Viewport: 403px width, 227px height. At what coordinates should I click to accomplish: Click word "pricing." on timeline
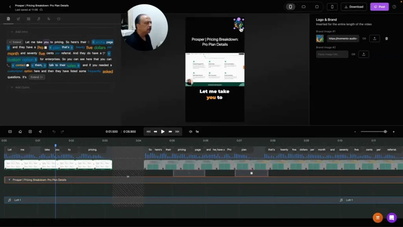92,149
